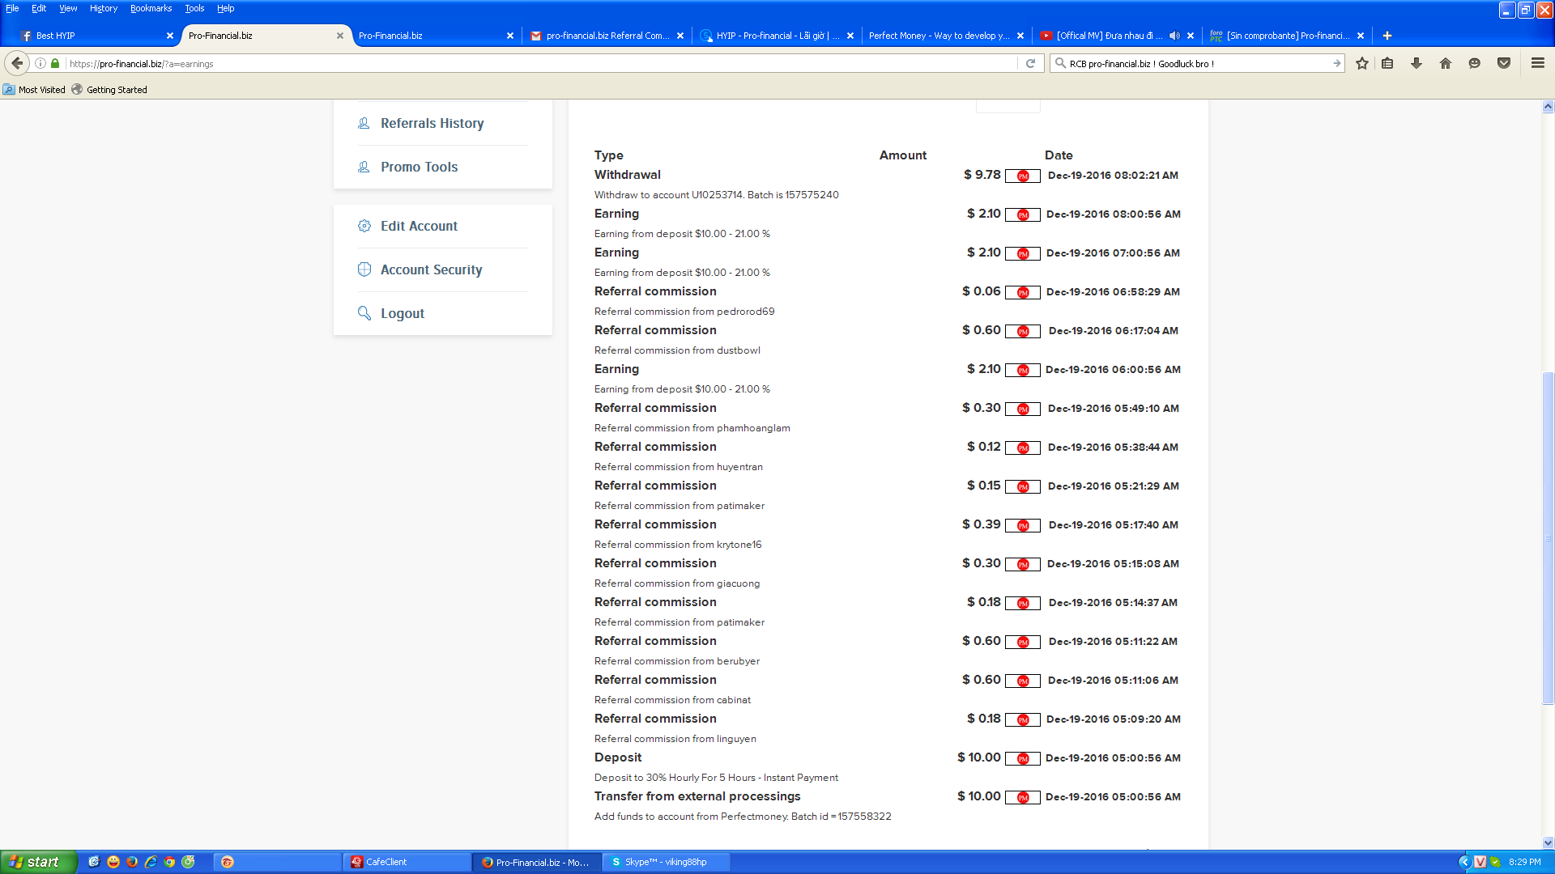Click the Firefox home icon

tap(1446, 63)
